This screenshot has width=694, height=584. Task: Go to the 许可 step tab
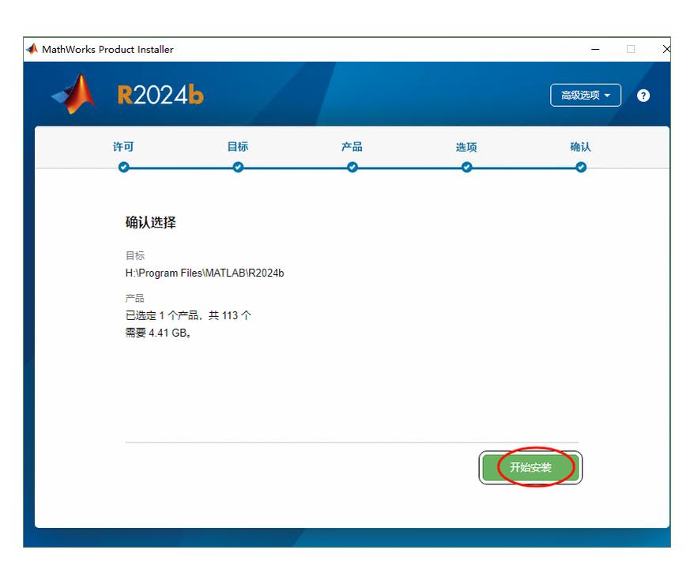pyautogui.click(x=123, y=146)
